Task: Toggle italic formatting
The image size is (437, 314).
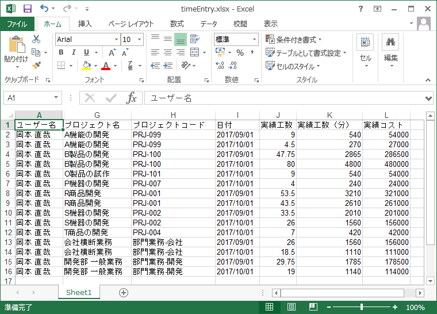Action: pos(74,53)
